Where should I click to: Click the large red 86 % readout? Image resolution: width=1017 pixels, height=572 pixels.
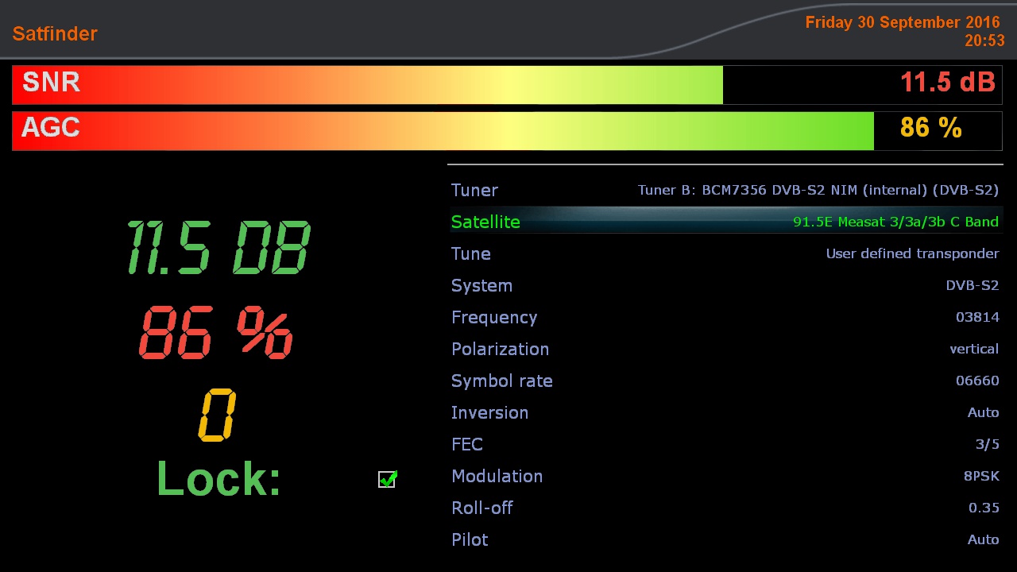[216, 333]
